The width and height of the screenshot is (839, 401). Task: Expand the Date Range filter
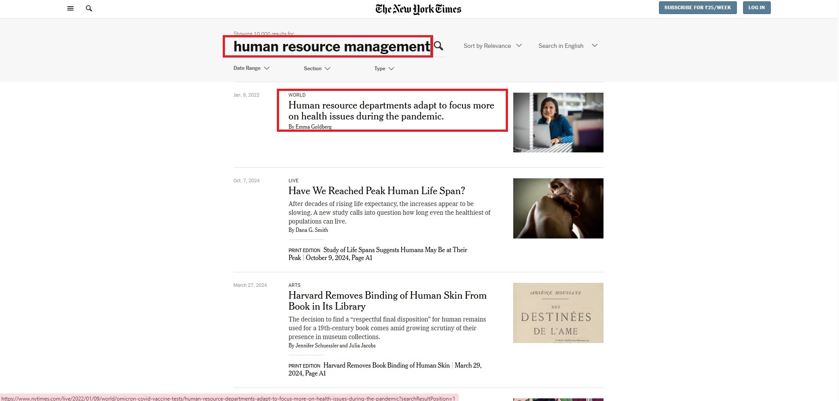pyautogui.click(x=251, y=68)
